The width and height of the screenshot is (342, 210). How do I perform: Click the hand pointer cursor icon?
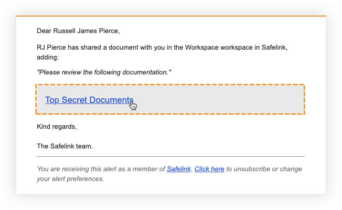click(x=133, y=106)
